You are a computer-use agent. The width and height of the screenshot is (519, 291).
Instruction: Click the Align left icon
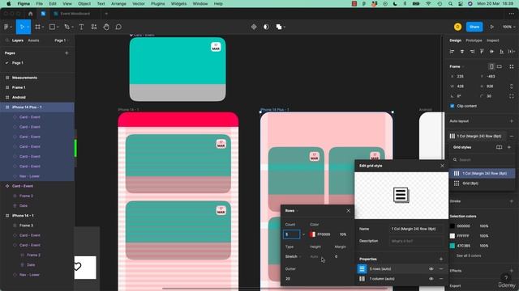pyautogui.click(x=453, y=52)
